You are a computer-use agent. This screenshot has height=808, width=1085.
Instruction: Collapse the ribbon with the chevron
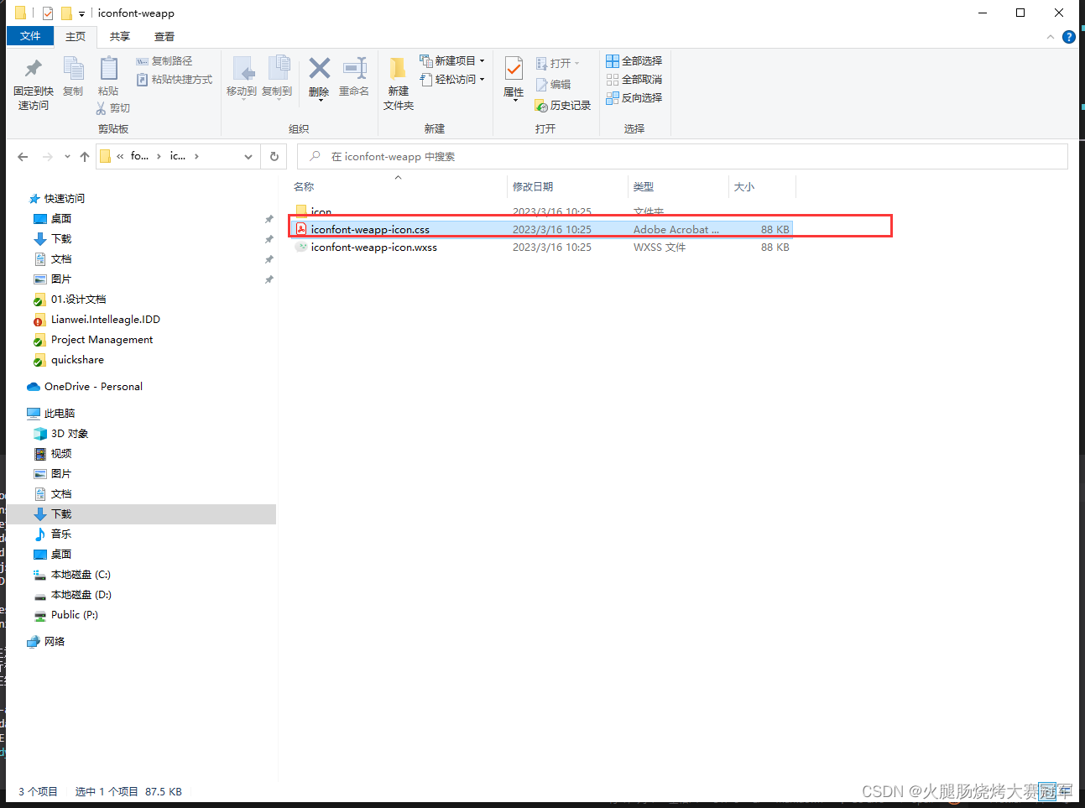click(1051, 37)
